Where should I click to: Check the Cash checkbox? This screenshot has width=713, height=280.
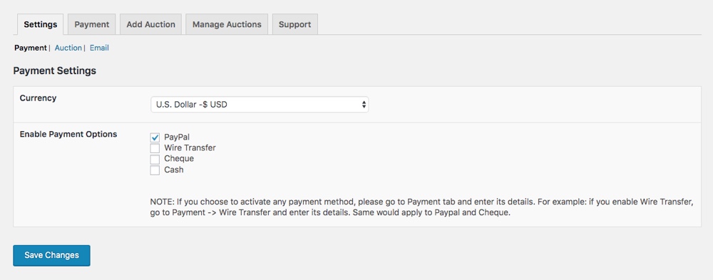tap(155, 170)
